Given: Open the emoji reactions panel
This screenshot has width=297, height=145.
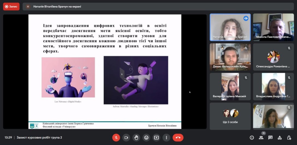Looking at the screenshot, I should point(146,138).
